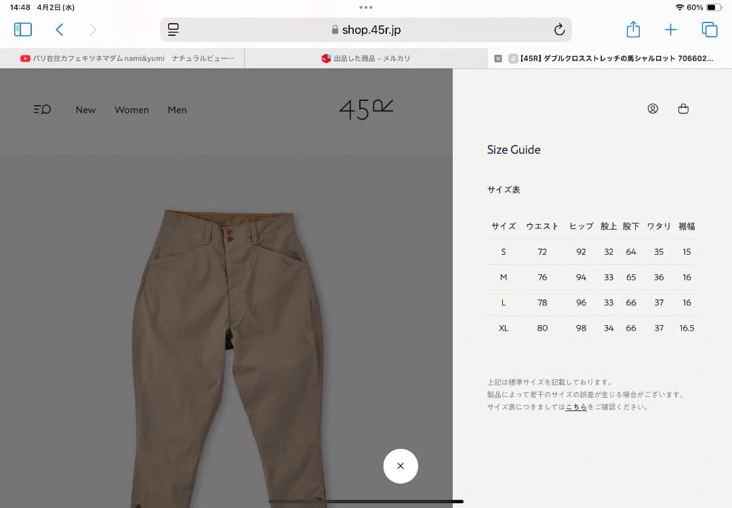The height and width of the screenshot is (508, 732).
Task: Go back to the previous page
Action: [59, 30]
